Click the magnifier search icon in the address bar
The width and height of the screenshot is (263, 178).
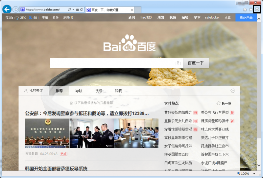click(69, 9)
